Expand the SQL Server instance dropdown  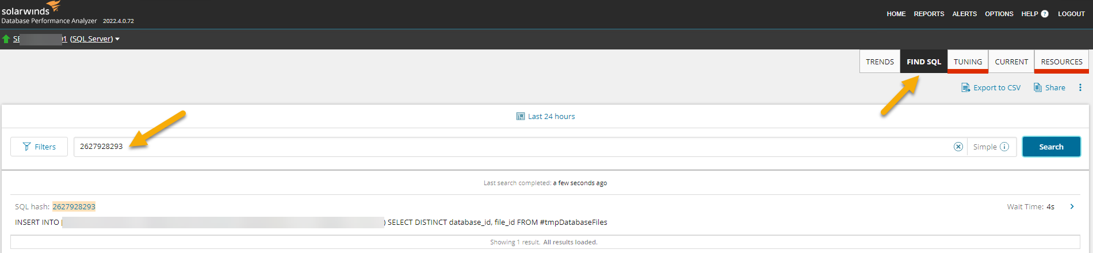coord(117,39)
